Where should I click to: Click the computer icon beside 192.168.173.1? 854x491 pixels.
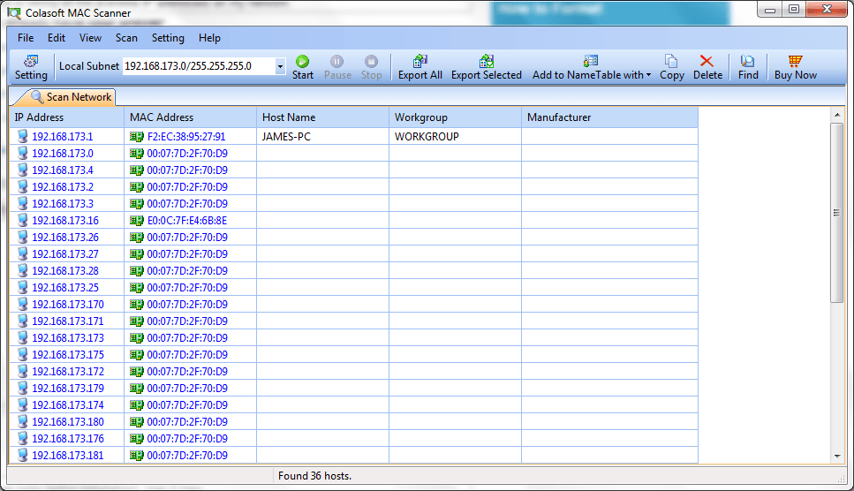[22, 136]
